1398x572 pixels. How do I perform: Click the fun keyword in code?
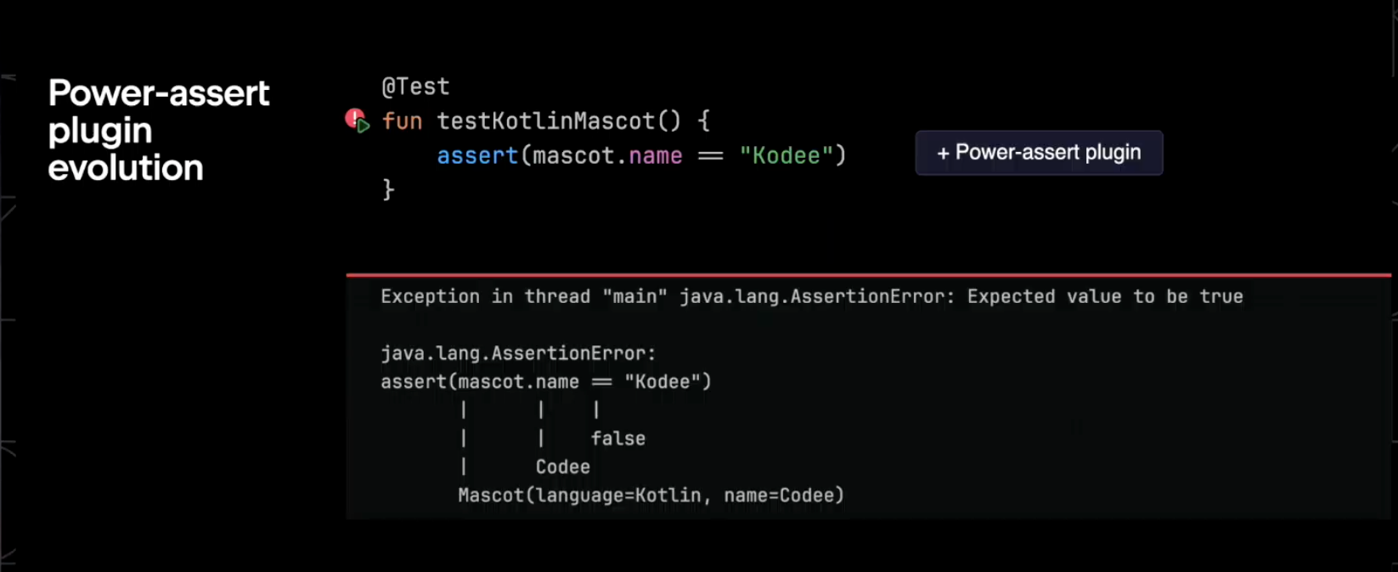402,121
